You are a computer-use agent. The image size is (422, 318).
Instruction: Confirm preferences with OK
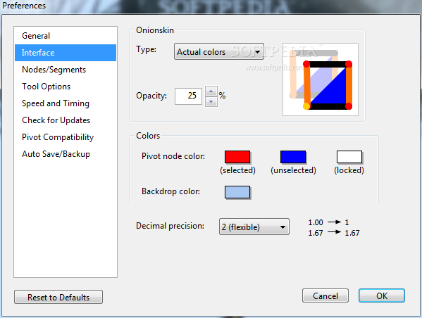click(x=382, y=295)
